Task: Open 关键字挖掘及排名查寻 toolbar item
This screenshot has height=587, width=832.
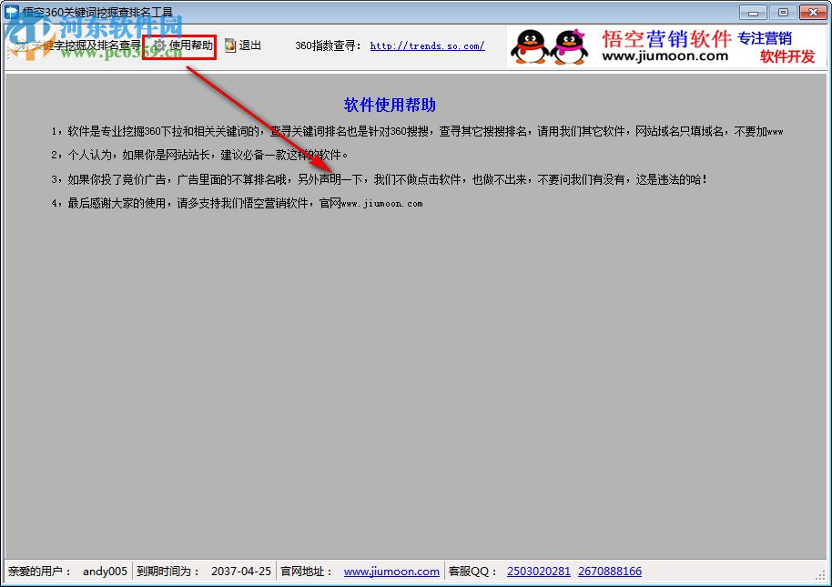Action: pyautogui.click(x=78, y=46)
